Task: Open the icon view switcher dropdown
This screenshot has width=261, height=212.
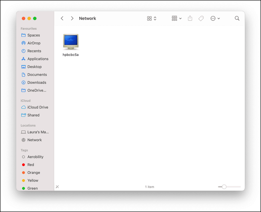Action: tap(152, 19)
